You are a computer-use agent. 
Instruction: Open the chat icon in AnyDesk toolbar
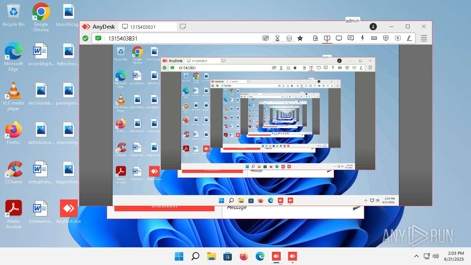pos(351,38)
